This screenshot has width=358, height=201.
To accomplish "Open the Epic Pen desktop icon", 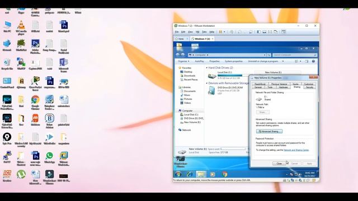I will tap(7, 139).
